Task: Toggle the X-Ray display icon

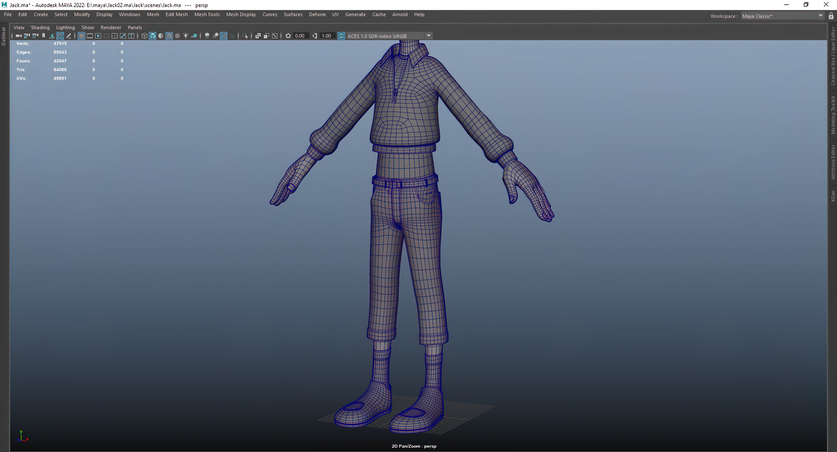Action: click(258, 36)
